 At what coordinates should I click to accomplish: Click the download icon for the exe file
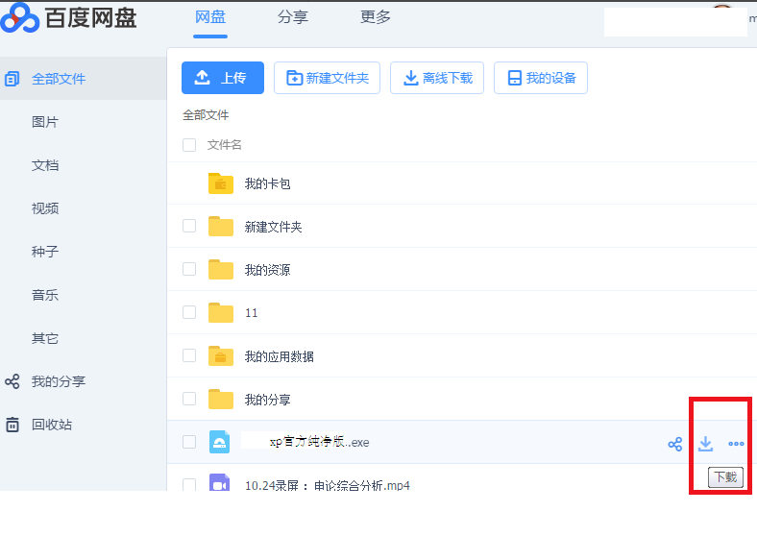tap(706, 444)
